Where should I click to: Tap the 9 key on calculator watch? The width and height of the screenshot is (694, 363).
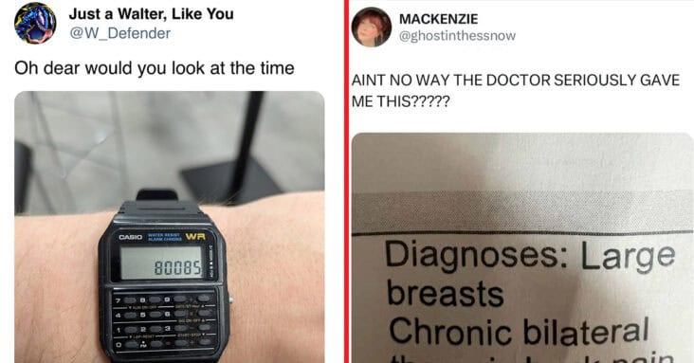tap(180, 299)
